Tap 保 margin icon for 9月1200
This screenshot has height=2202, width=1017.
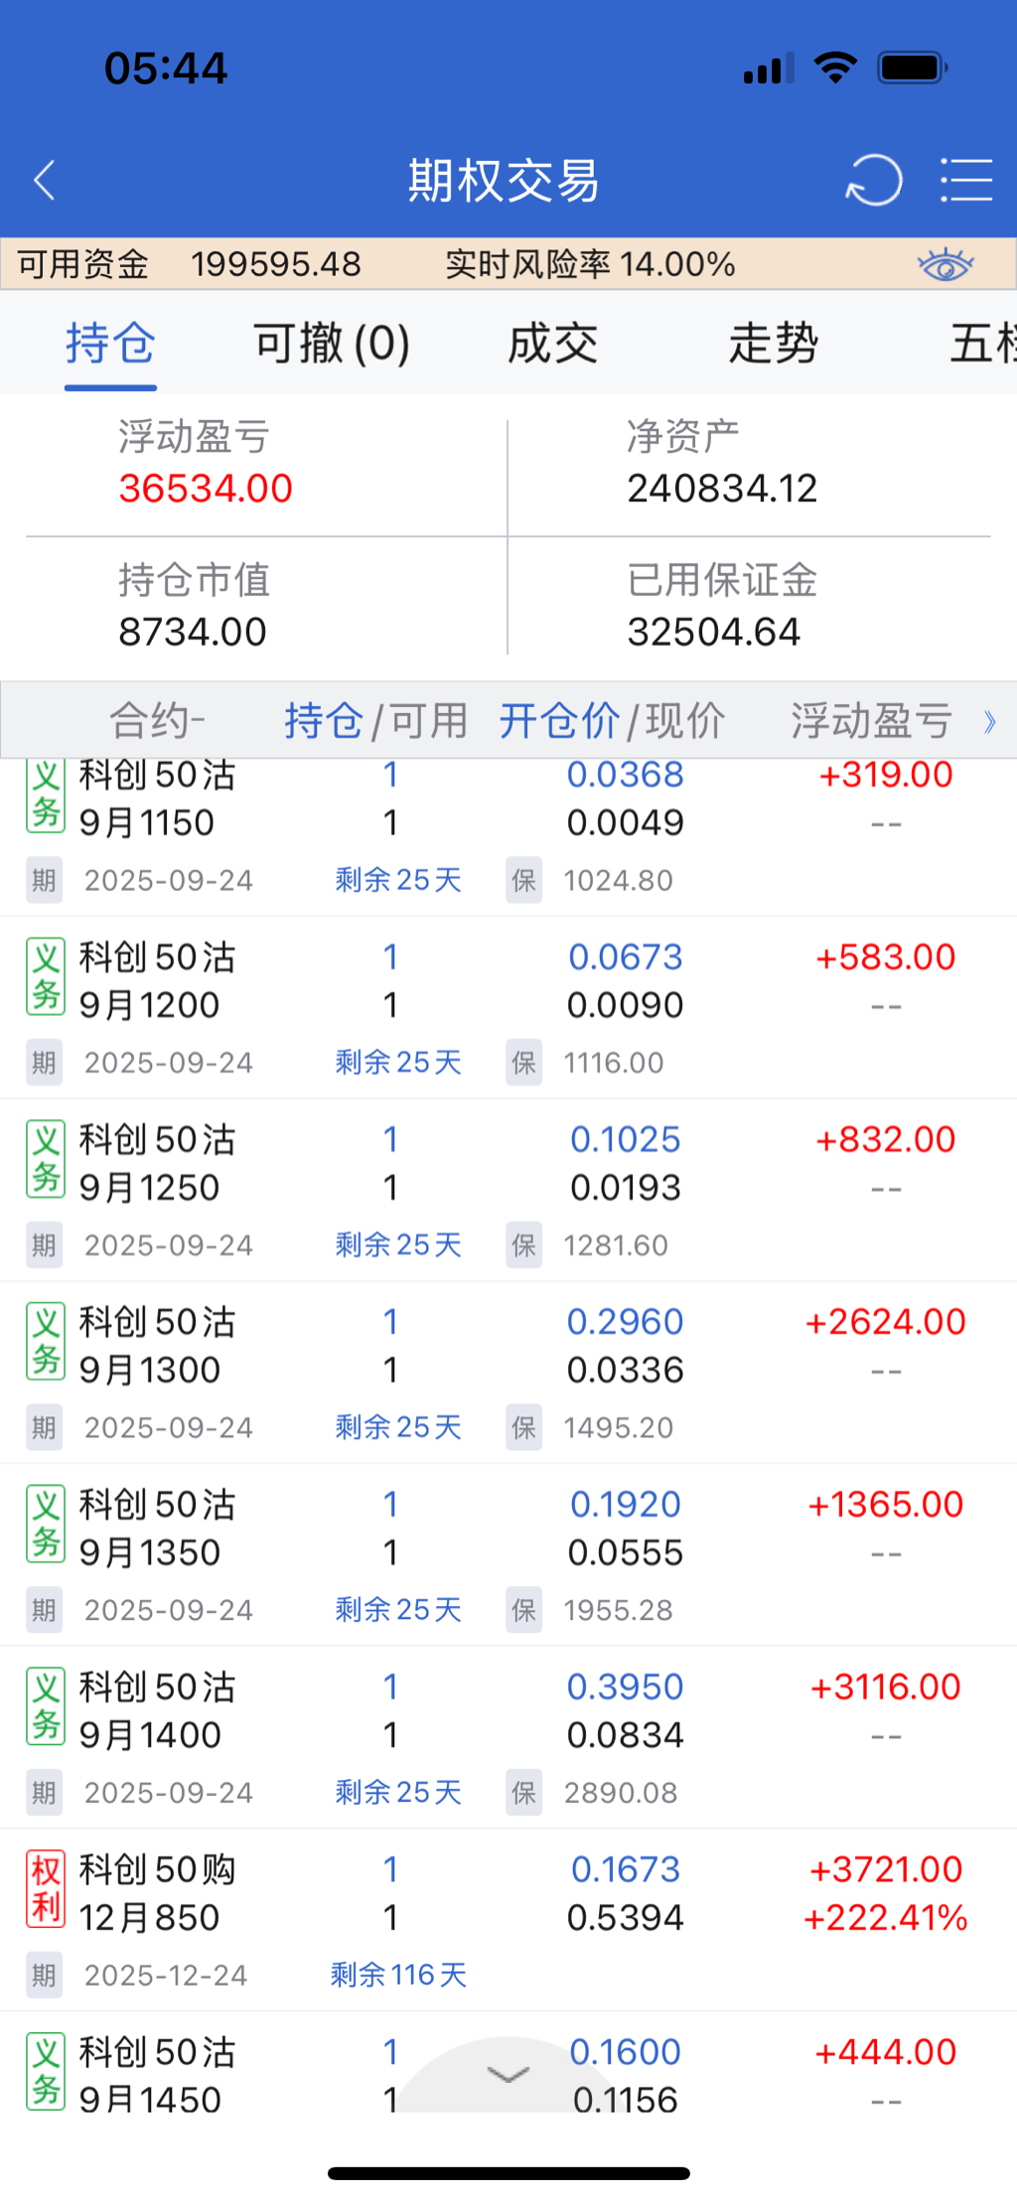click(x=523, y=1063)
